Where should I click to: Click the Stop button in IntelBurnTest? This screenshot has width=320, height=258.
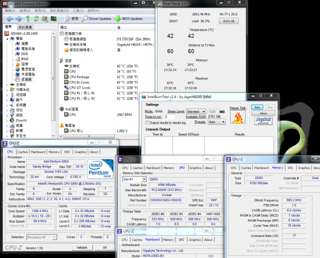[x=270, y=107]
